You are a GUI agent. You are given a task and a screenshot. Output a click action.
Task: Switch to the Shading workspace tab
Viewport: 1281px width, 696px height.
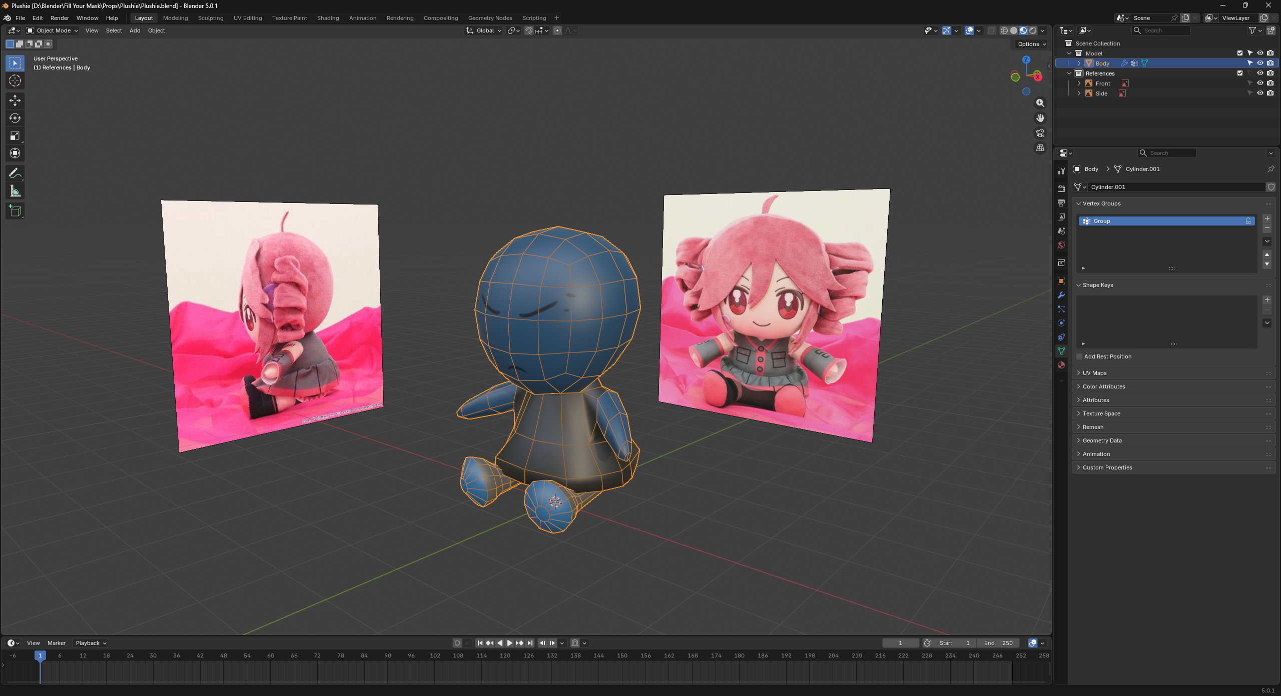(x=328, y=18)
